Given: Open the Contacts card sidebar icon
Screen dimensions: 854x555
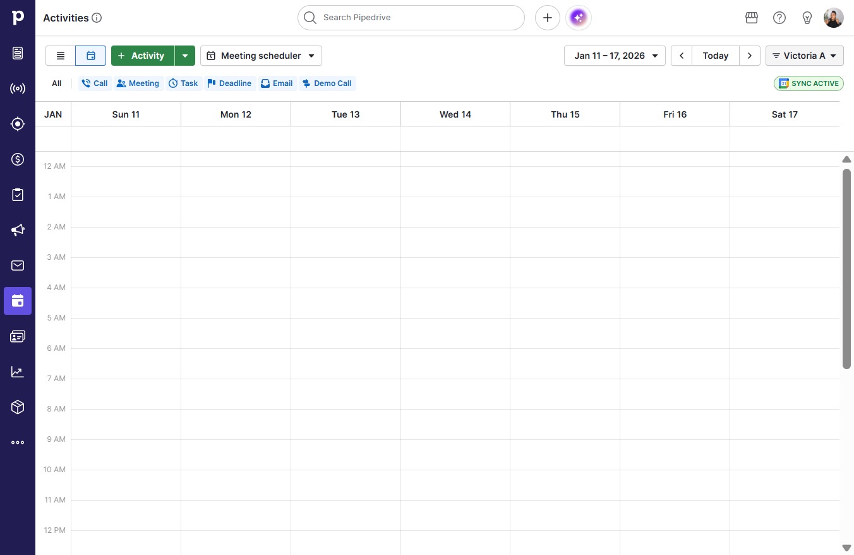Looking at the screenshot, I should coord(18,336).
